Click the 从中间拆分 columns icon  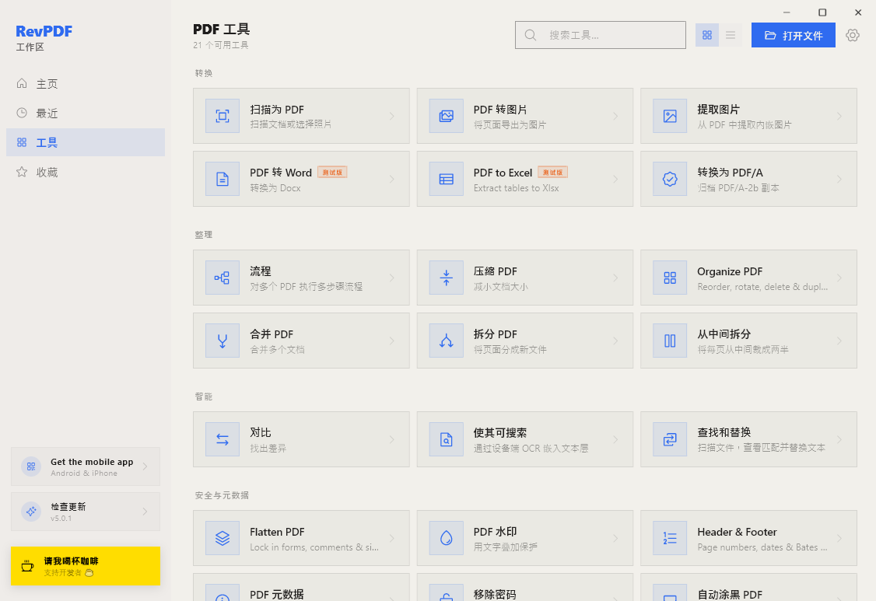pos(670,341)
